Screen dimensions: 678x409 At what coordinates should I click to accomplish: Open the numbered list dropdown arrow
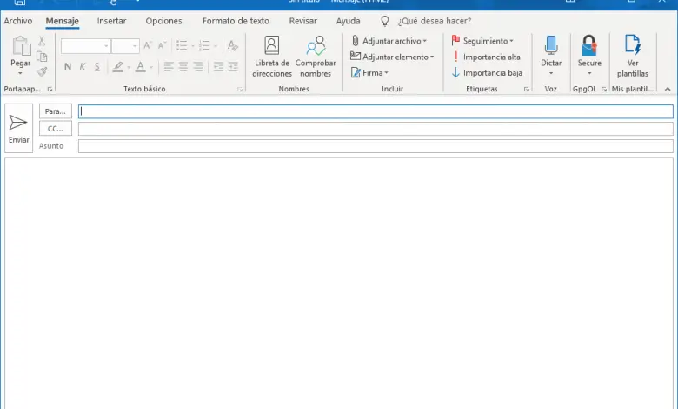point(216,46)
